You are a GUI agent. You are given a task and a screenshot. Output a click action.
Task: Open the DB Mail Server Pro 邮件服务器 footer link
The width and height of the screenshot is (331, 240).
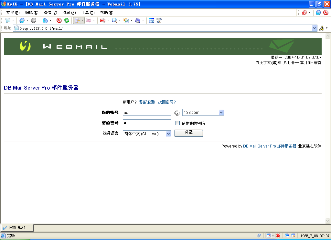pyautogui.click(x=270, y=146)
